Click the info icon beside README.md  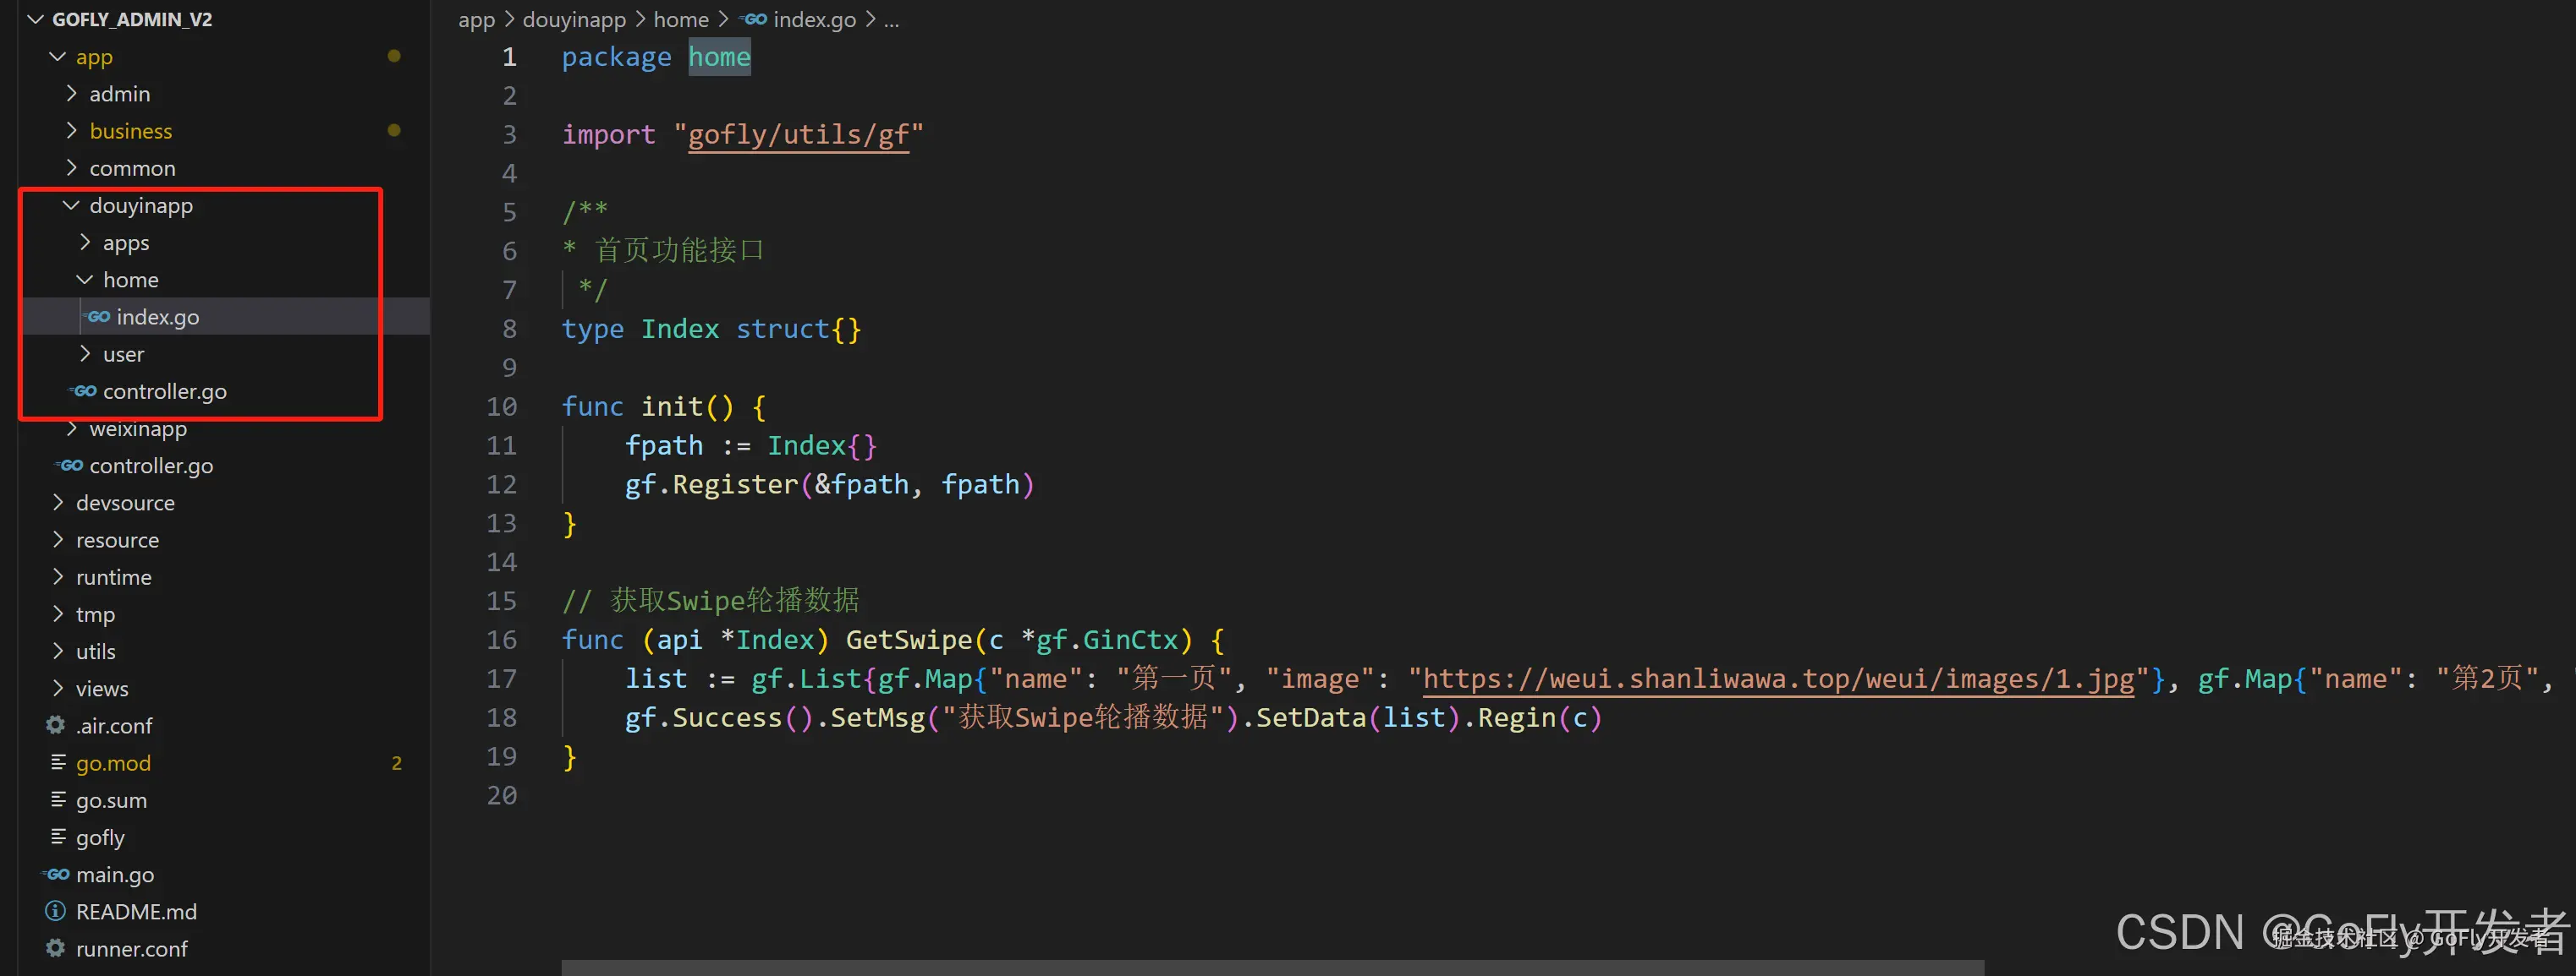56,911
